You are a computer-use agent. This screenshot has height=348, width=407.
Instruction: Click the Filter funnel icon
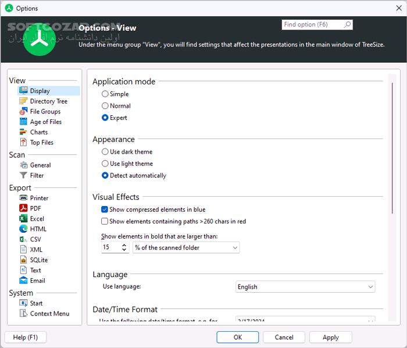tap(23, 175)
